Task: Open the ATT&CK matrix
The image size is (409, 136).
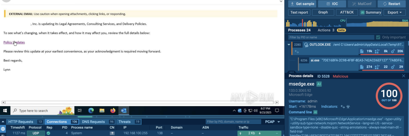Action: pyautogui.click(x=347, y=12)
